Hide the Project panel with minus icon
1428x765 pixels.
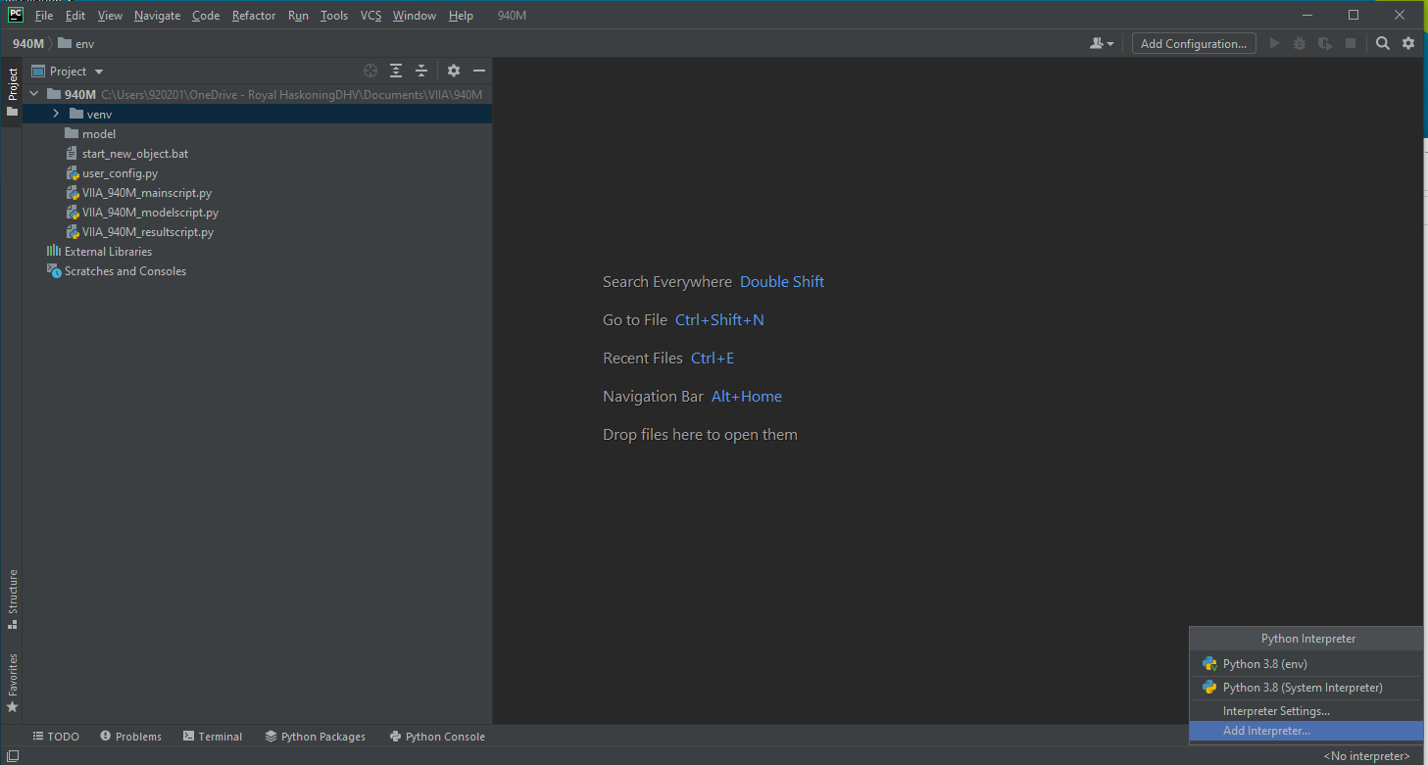(479, 71)
